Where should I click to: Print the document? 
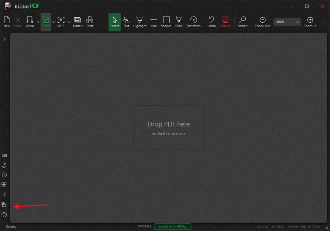[90, 22]
